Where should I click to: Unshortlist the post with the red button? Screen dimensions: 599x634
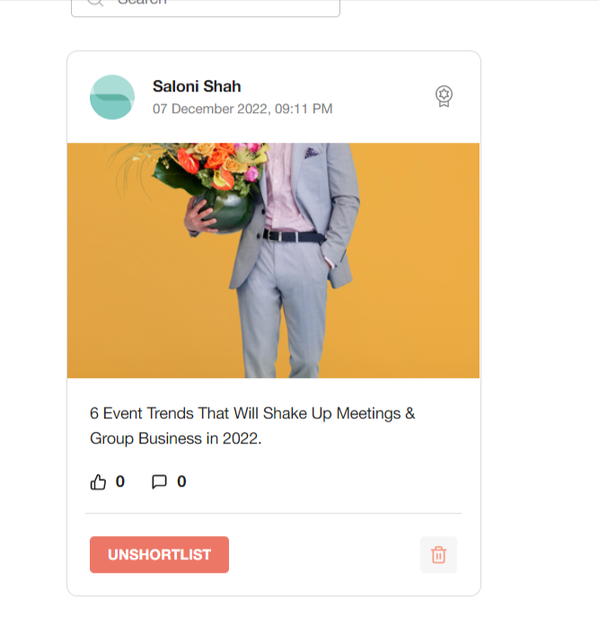click(x=159, y=555)
